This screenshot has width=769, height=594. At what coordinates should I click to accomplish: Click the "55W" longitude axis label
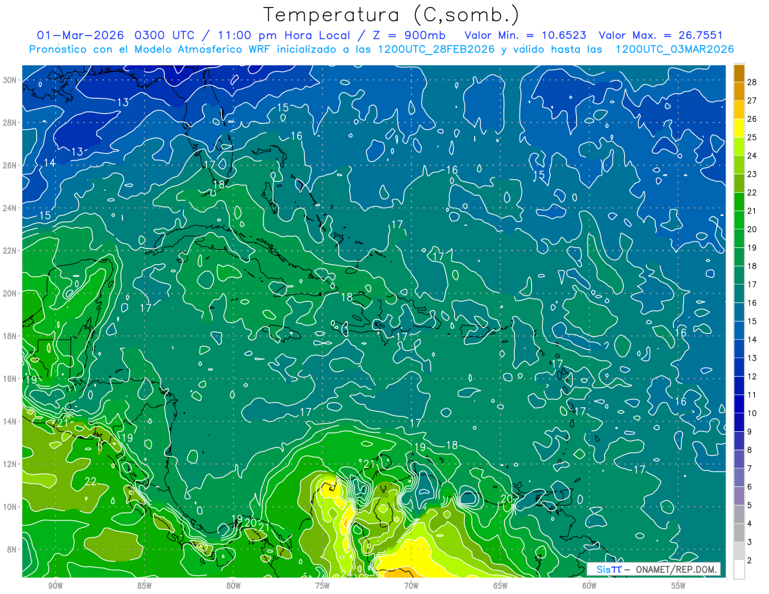(x=678, y=586)
